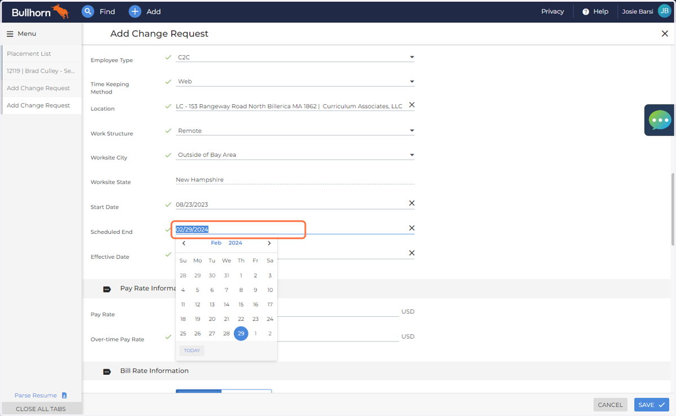The image size is (676, 416).
Task: Click the Parse Resume link
Action: (35, 396)
